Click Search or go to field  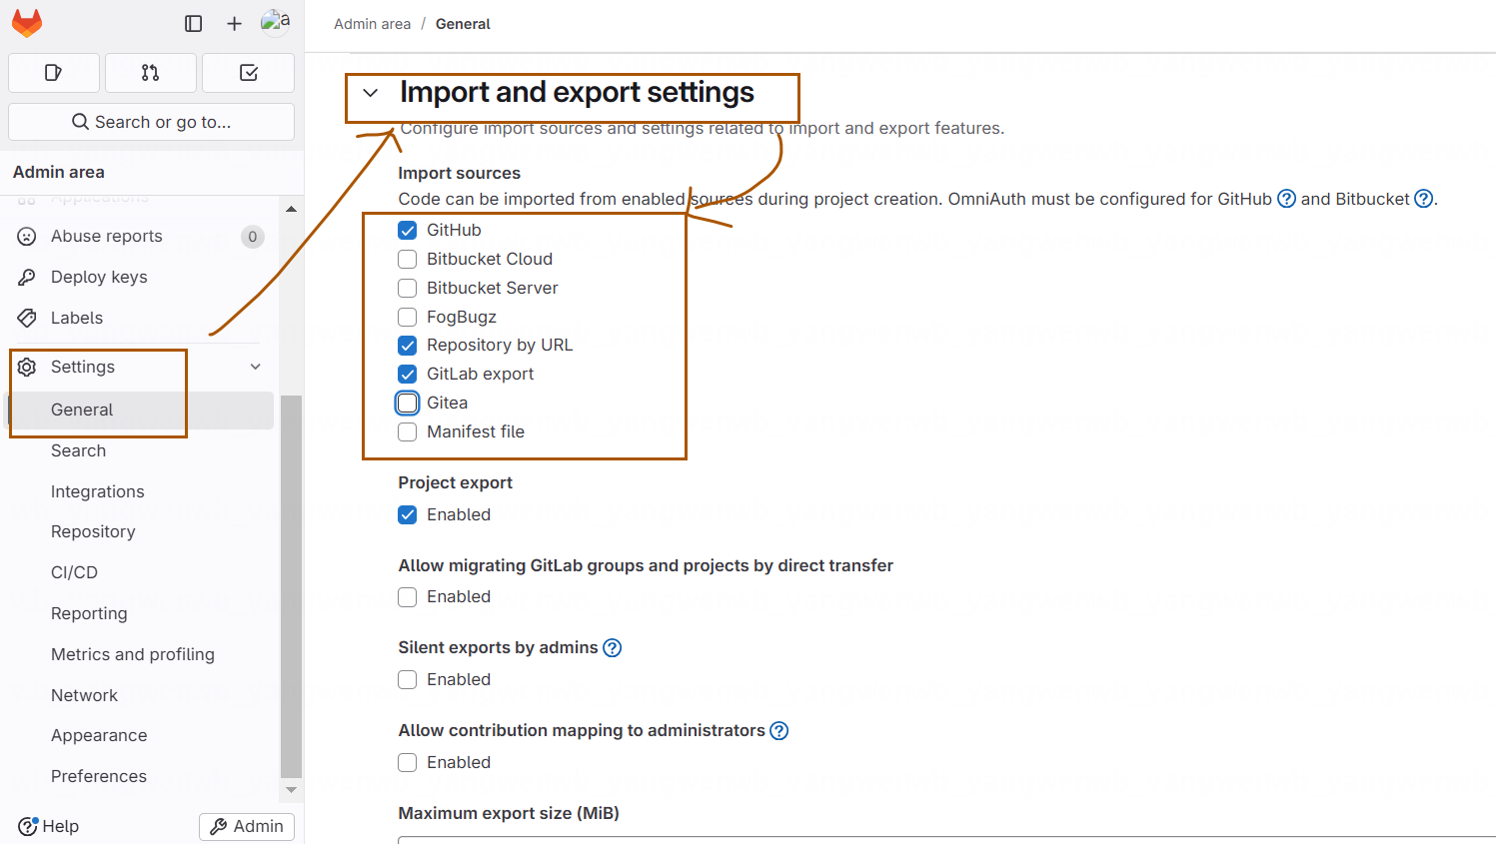click(x=151, y=122)
